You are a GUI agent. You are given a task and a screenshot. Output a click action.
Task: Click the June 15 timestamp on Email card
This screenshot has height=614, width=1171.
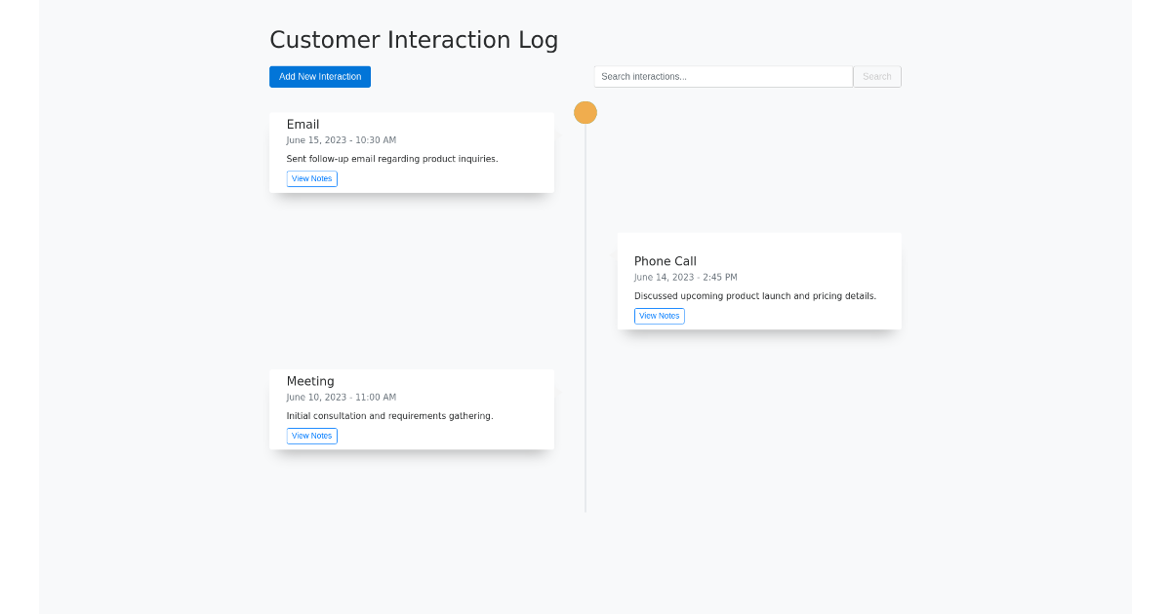(x=341, y=139)
